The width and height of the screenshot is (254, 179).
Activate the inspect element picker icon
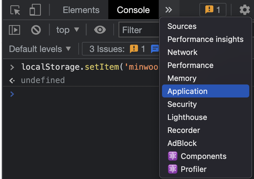point(15,10)
